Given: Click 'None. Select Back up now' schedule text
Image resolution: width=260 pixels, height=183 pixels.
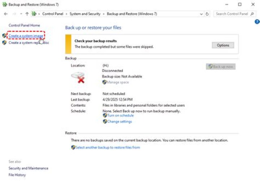Looking at the screenshot, I should tap(141, 111).
